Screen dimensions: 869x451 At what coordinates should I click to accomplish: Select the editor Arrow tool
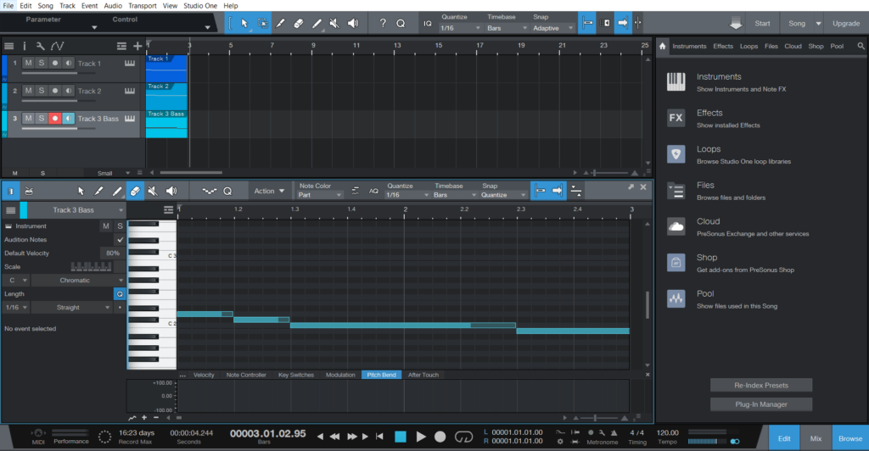click(x=81, y=191)
